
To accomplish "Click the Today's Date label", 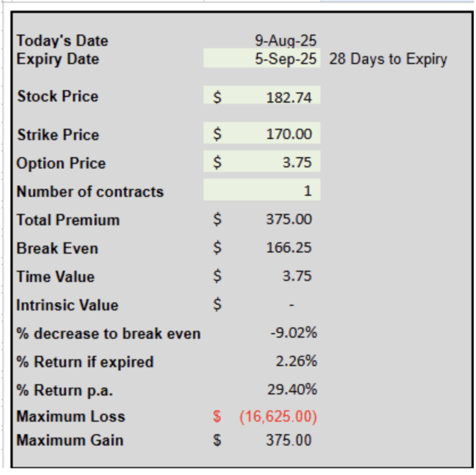I will (62, 40).
